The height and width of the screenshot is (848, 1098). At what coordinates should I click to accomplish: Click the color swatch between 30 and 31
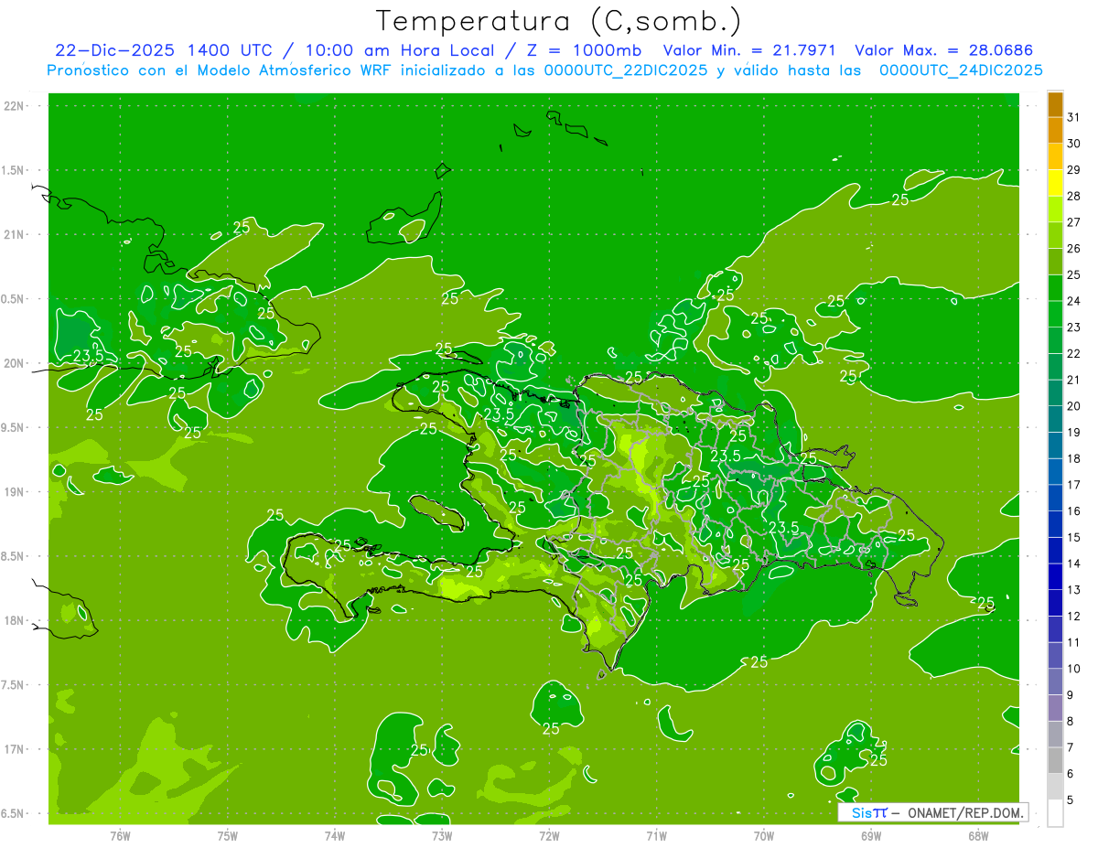[1055, 130]
